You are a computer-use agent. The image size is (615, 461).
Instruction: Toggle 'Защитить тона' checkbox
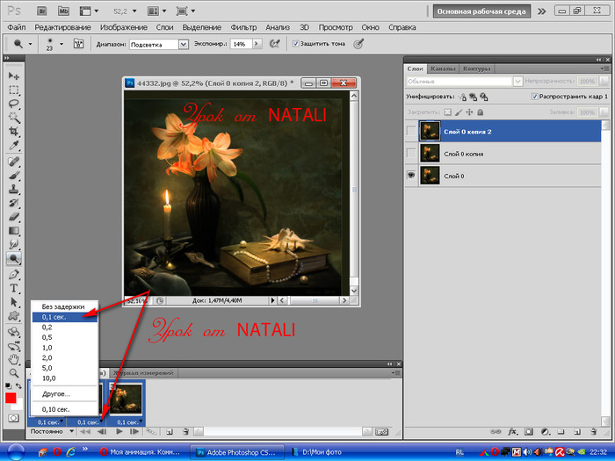point(296,44)
